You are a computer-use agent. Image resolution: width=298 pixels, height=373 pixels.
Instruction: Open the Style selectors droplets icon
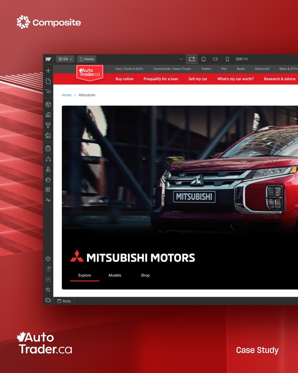click(x=48, y=125)
